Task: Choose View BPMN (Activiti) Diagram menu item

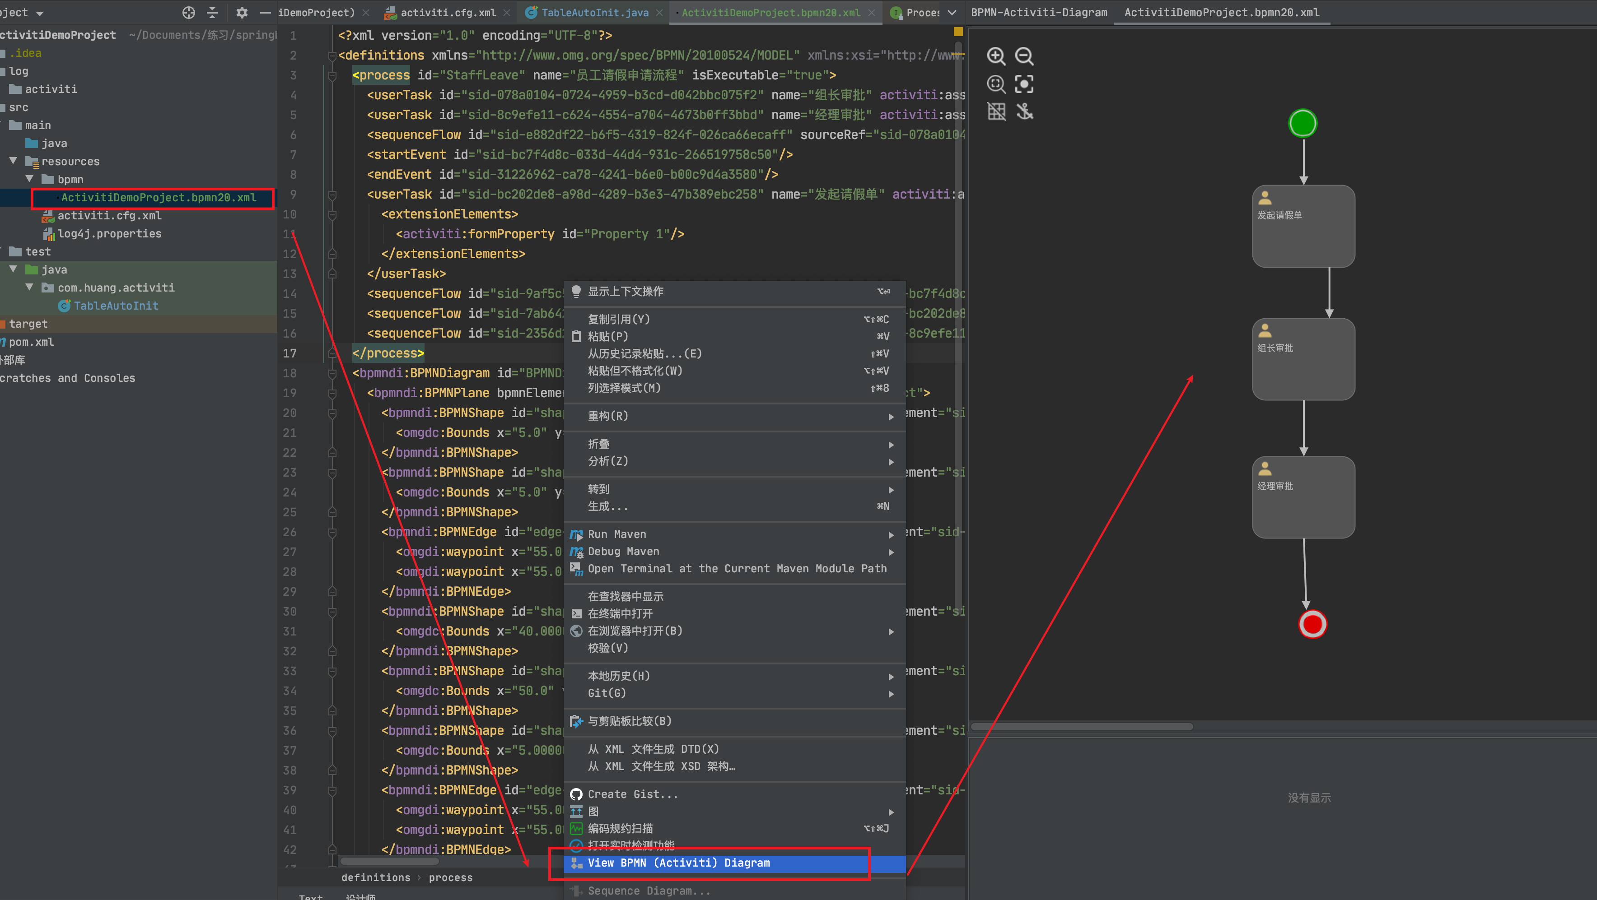Action: (x=735, y=863)
